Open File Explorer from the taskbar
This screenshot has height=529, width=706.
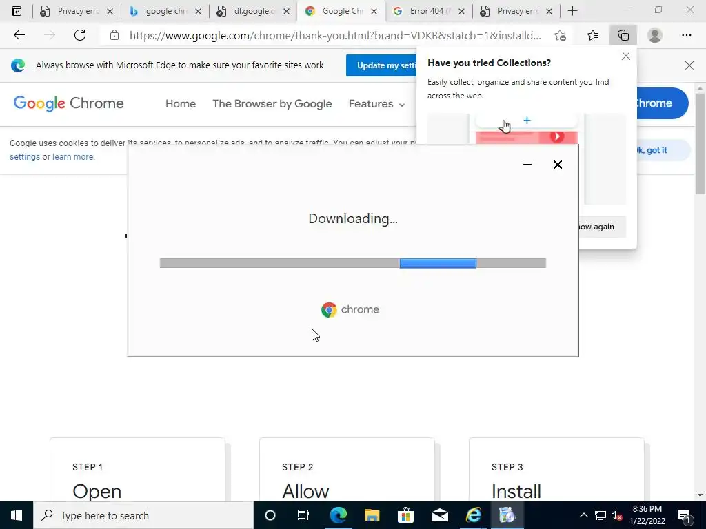coord(372,515)
